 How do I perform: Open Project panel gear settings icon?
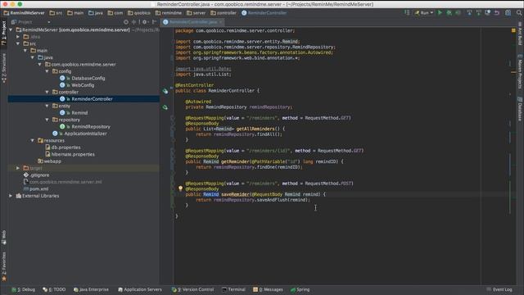(145, 22)
